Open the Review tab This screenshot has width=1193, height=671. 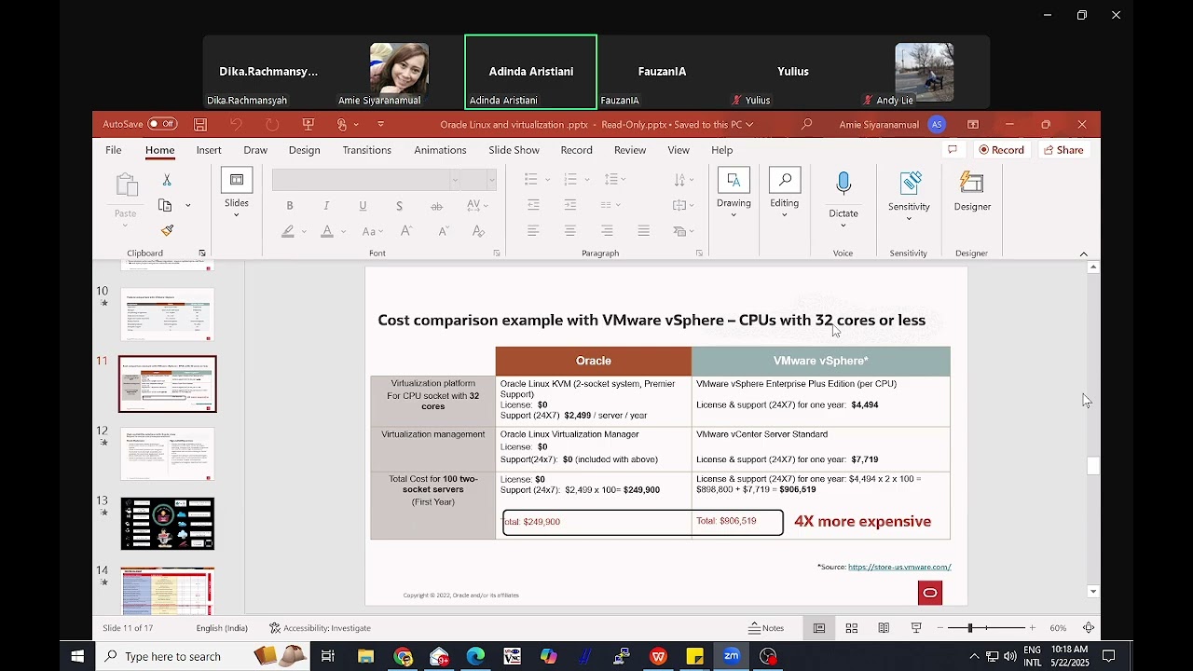(630, 150)
